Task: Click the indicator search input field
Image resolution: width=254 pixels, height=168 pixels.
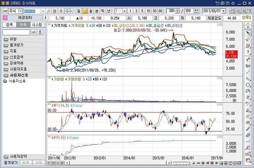Action: pos(16,32)
